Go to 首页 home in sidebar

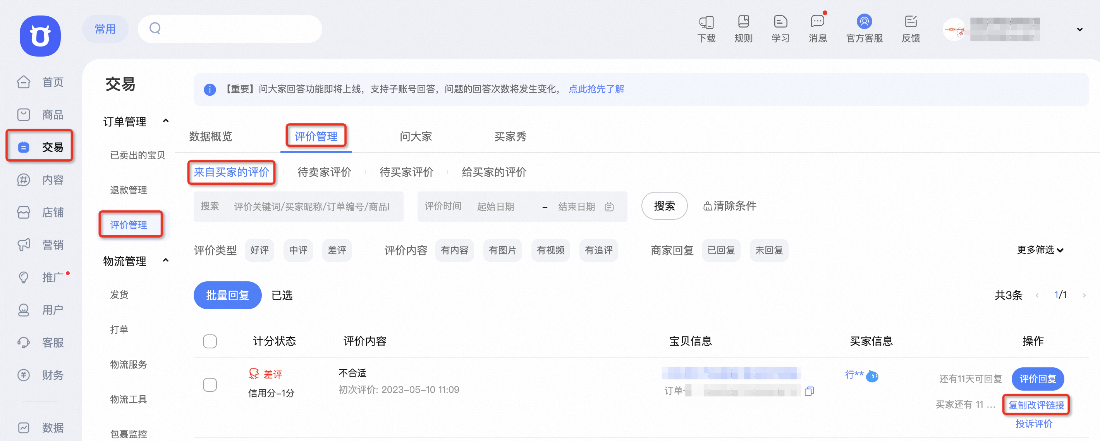click(x=41, y=82)
